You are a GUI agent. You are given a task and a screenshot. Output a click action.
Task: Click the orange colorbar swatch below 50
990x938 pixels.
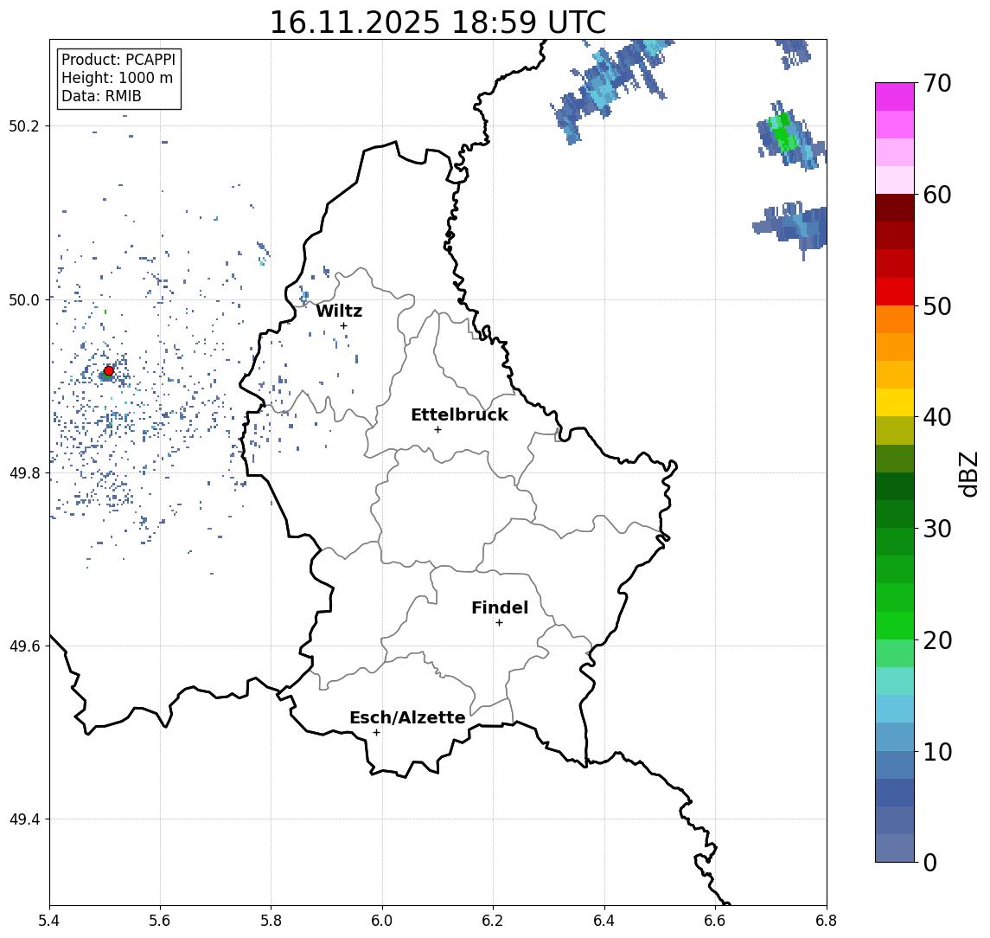pyautogui.click(x=895, y=320)
